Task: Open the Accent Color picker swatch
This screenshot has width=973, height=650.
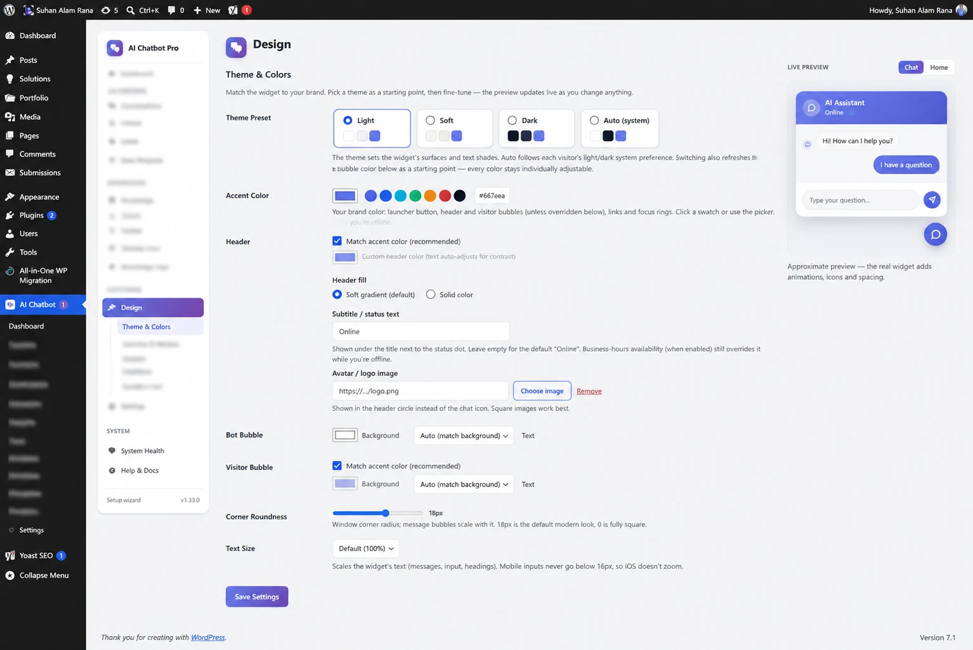Action: pyautogui.click(x=345, y=195)
